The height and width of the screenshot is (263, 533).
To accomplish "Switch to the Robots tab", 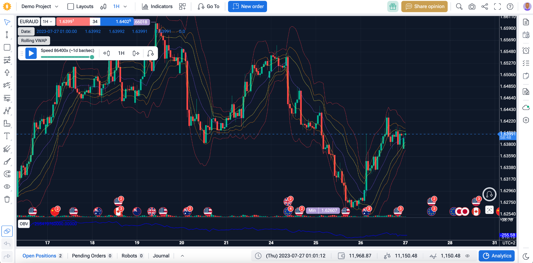I will [132, 256].
